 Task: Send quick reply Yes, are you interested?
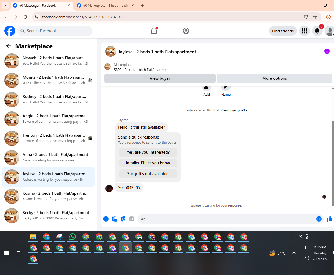(148, 152)
